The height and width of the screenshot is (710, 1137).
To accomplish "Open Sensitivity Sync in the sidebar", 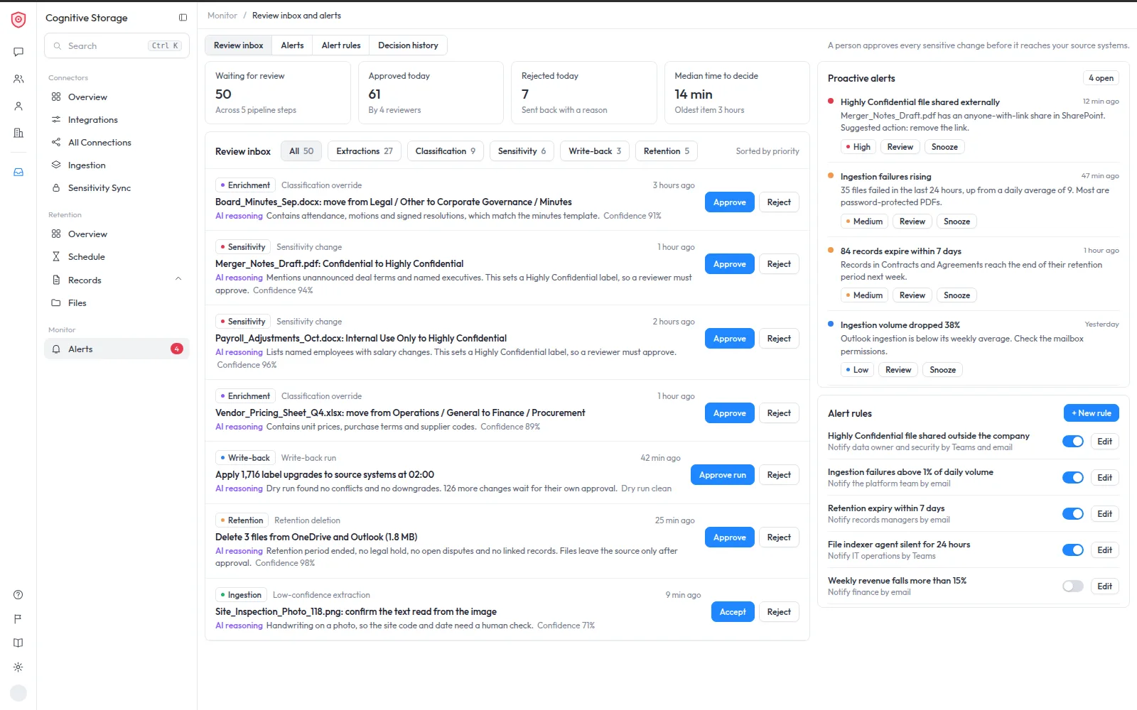I will tap(117, 188).
